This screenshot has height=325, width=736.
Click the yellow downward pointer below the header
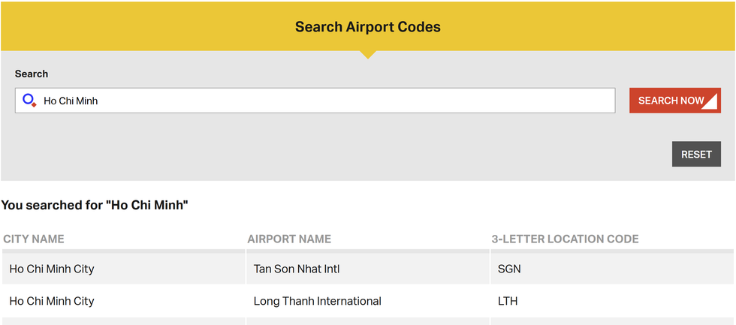click(368, 54)
